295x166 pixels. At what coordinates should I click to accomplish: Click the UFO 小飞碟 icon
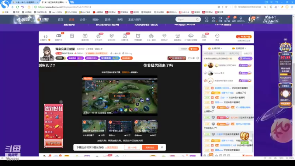click(x=191, y=36)
